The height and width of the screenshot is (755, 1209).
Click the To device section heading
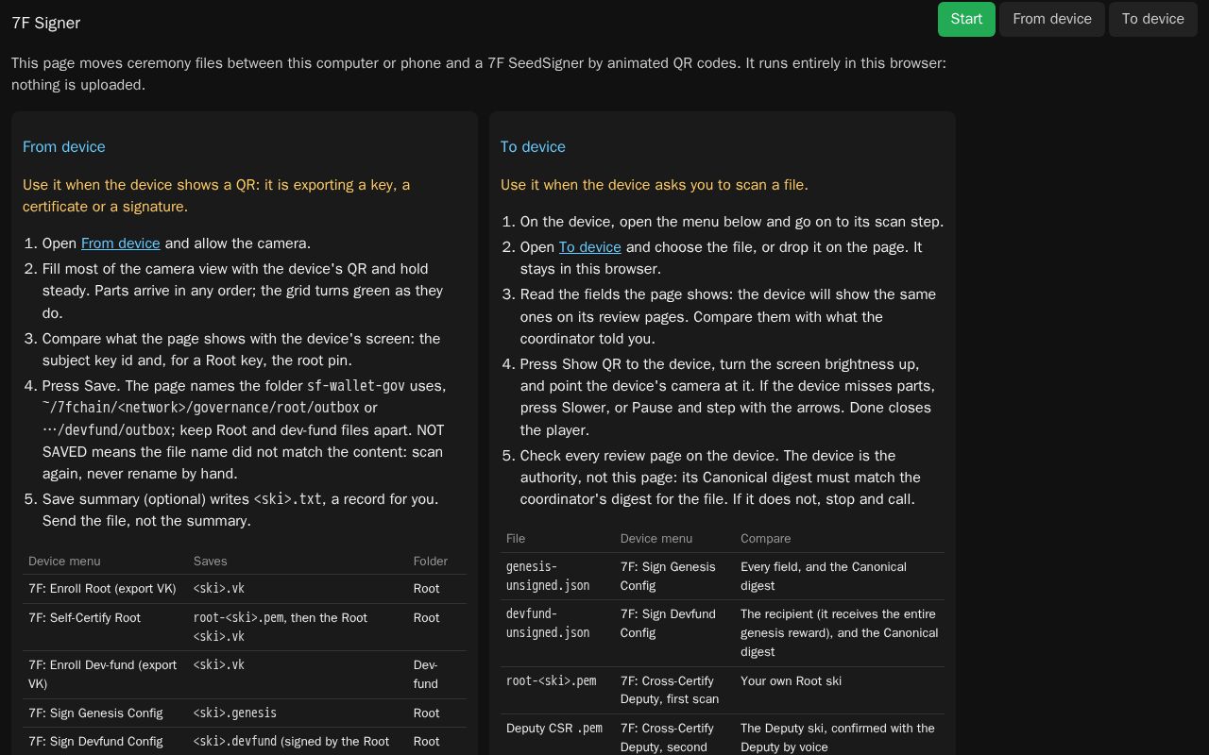click(x=534, y=147)
